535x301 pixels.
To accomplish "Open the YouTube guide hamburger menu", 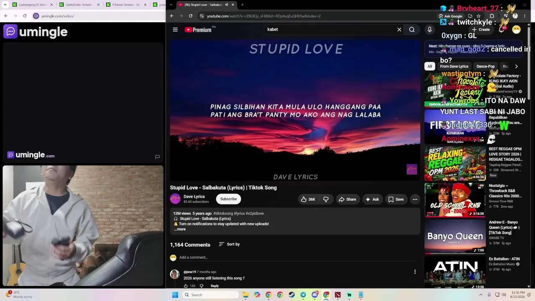I will pyautogui.click(x=175, y=30).
